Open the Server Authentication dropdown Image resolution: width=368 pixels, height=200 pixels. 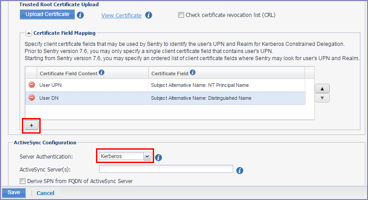point(146,156)
